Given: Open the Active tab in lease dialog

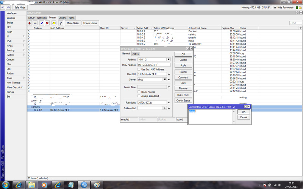Looking at the screenshot, I should 136,54.
